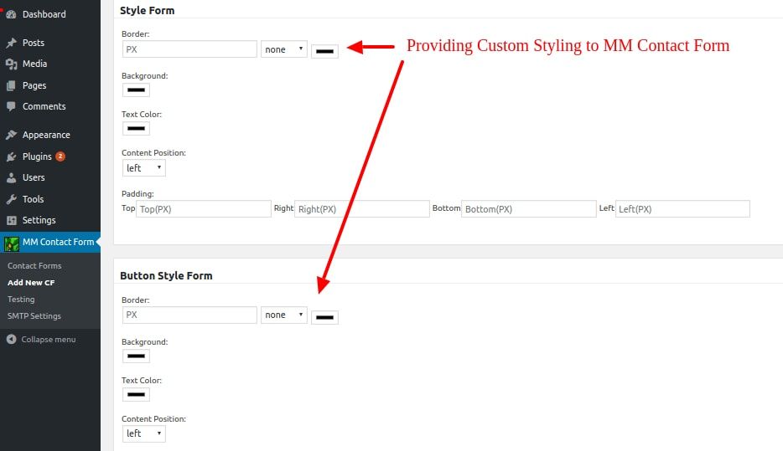
Task: Open Contact Forms submenu link
Action: tap(34, 266)
